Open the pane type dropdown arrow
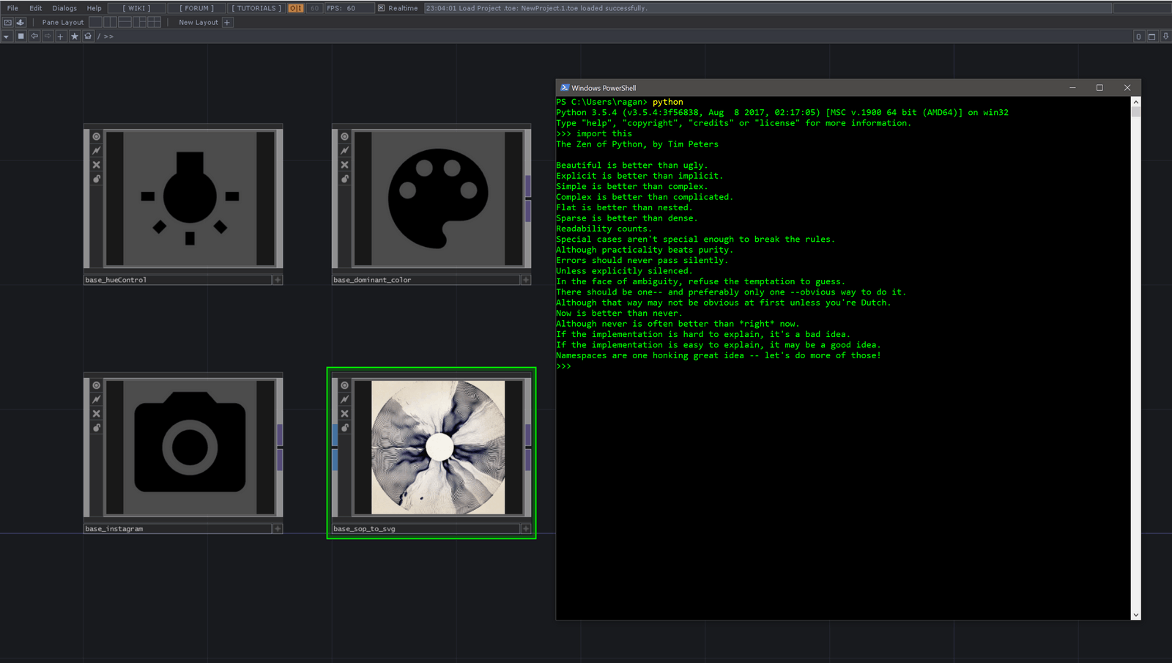 6,36
